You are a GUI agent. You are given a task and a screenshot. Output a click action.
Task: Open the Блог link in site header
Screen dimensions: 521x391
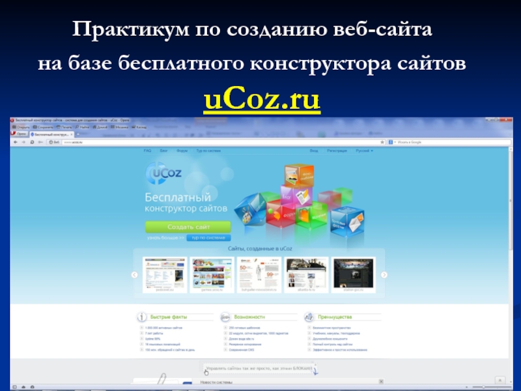pos(164,151)
